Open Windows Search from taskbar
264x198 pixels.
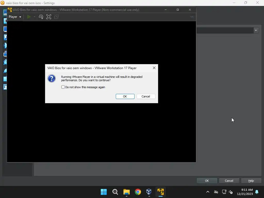[115, 192]
